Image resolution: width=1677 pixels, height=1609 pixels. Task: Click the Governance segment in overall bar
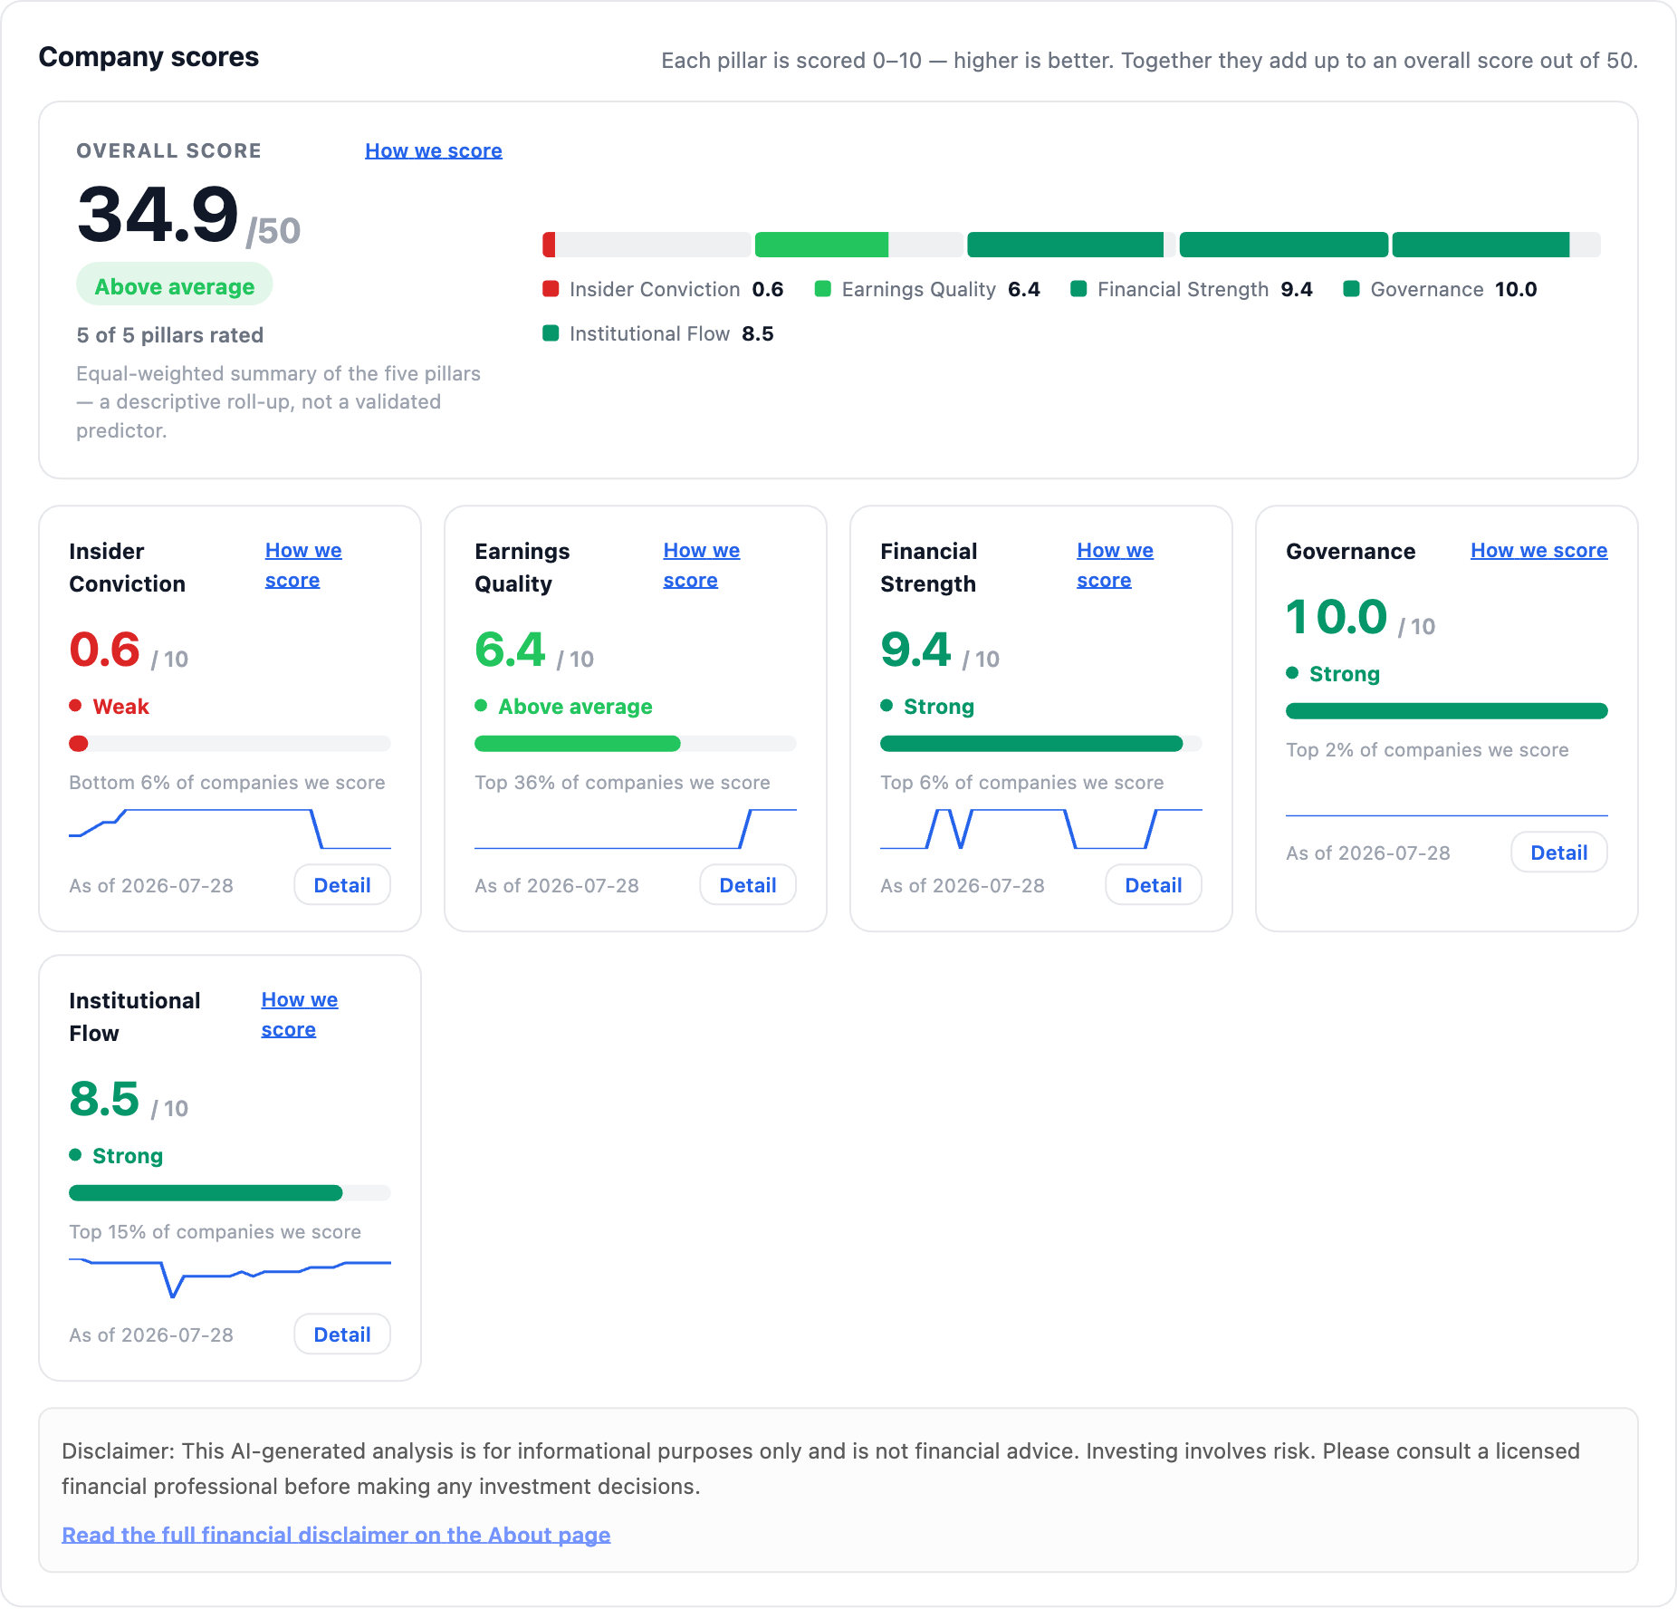click(1284, 245)
